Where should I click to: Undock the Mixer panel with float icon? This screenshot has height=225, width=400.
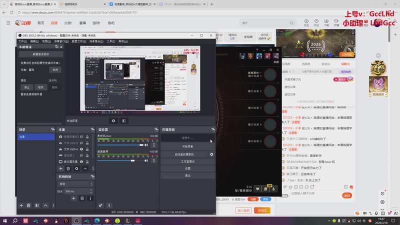click(156, 129)
